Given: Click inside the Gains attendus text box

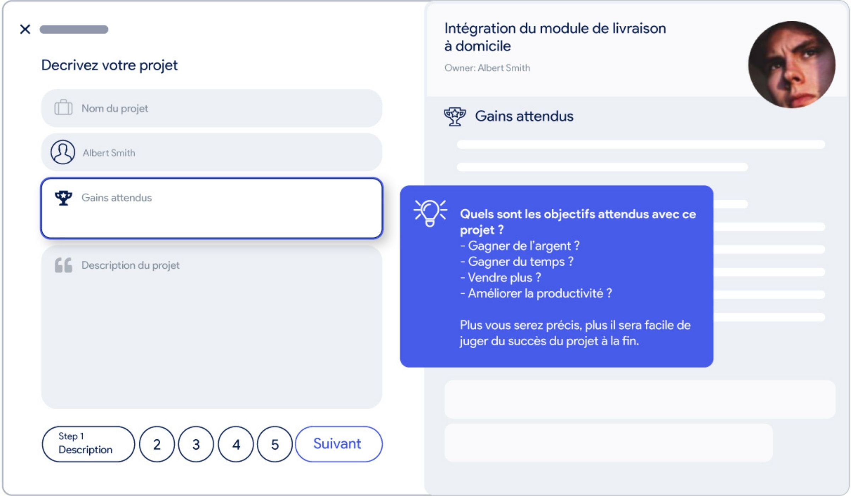Looking at the screenshot, I should tap(212, 208).
